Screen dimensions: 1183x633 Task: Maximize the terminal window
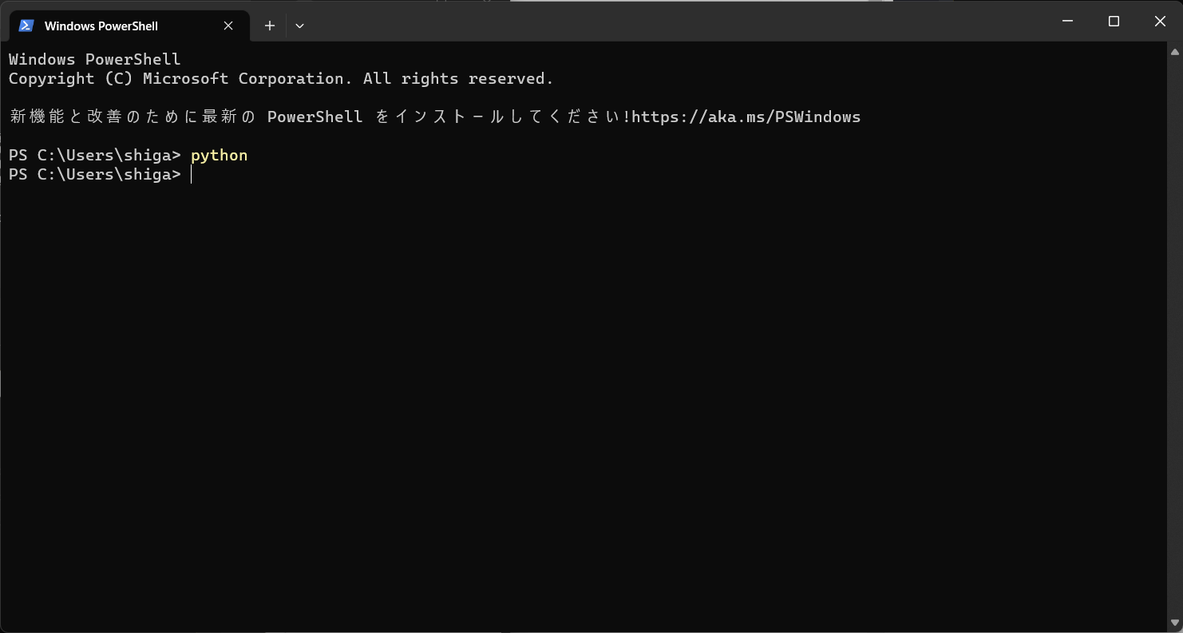pyautogui.click(x=1114, y=21)
